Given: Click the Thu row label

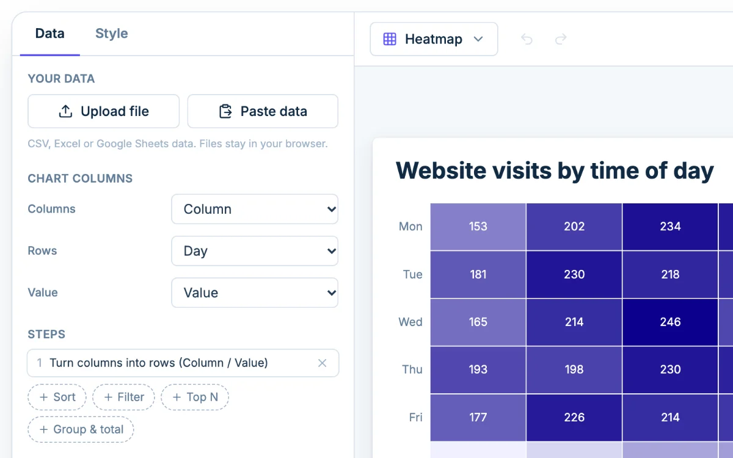Looking at the screenshot, I should [412, 369].
